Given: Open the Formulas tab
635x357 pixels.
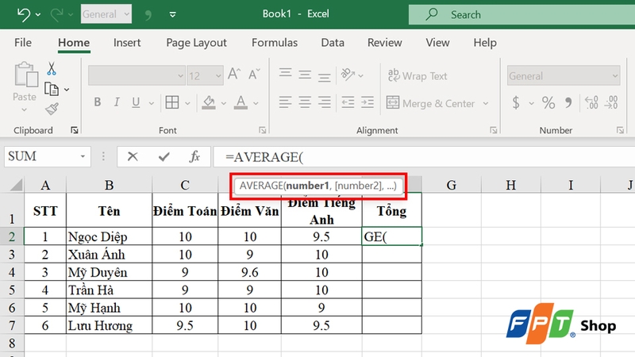Looking at the screenshot, I should click(275, 43).
